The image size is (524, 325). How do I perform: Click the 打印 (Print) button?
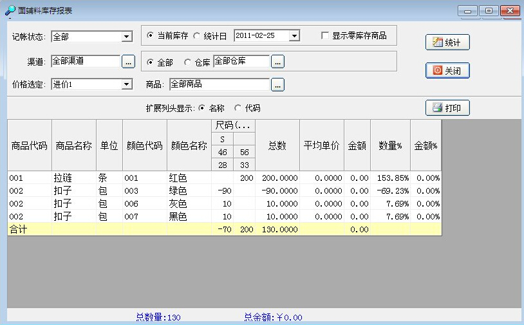(x=447, y=108)
